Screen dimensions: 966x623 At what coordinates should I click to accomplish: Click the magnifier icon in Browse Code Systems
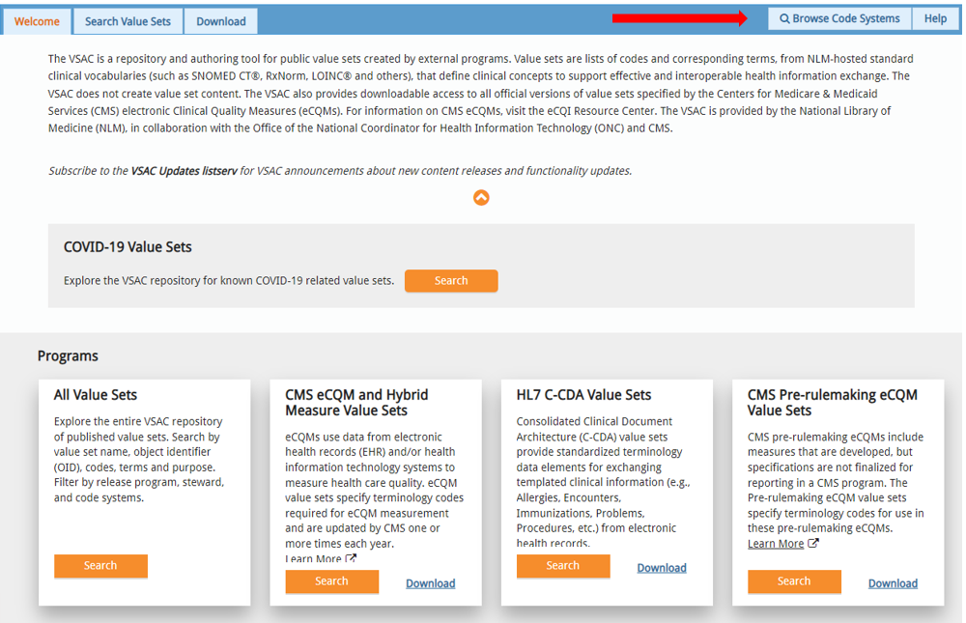(x=785, y=19)
